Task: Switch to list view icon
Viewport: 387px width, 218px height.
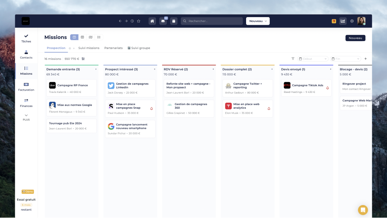Action: pyautogui.click(x=99, y=37)
